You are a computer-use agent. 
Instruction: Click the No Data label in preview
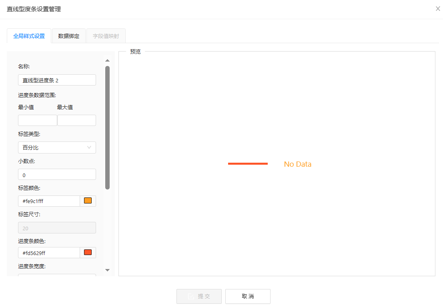[297, 164]
